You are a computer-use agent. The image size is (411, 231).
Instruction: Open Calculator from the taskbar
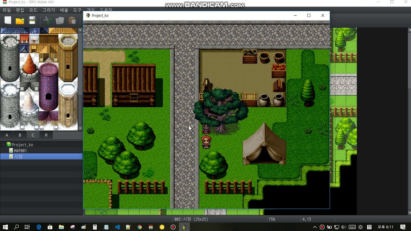click(95, 227)
